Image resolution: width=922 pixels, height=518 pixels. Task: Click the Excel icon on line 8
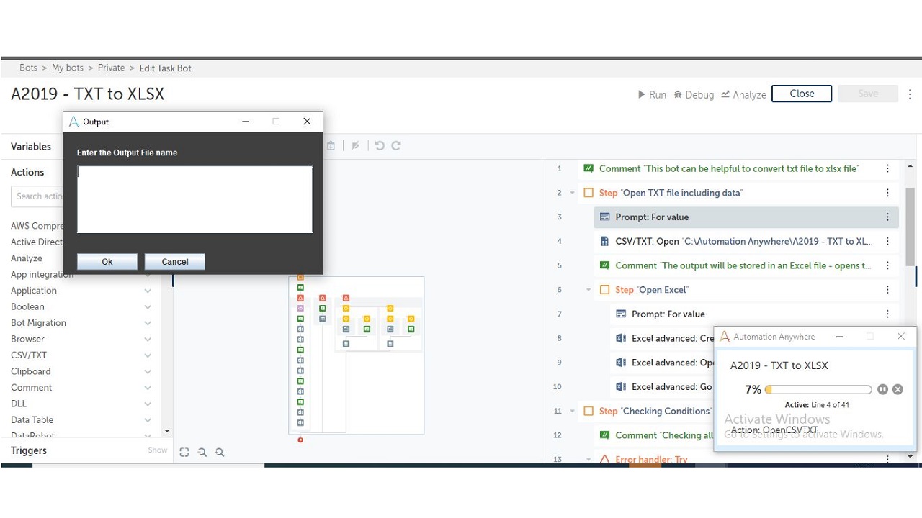point(621,338)
